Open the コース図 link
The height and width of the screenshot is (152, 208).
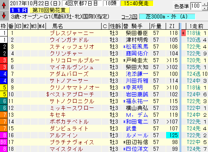click(x=129, y=17)
